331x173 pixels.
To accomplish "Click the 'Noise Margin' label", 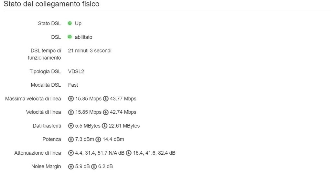I will [46, 166].
